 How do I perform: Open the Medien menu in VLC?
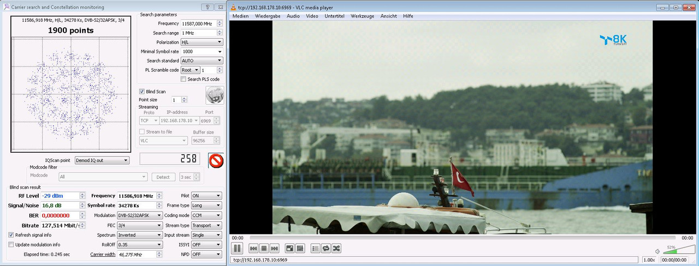[240, 16]
